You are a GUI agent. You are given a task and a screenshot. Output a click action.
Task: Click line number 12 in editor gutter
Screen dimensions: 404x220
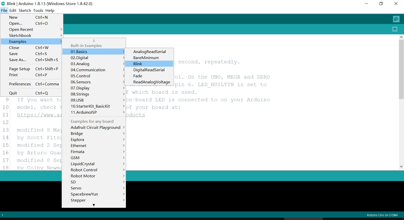(6, 123)
